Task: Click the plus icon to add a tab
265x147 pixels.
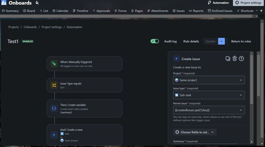Action: [261, 11]
